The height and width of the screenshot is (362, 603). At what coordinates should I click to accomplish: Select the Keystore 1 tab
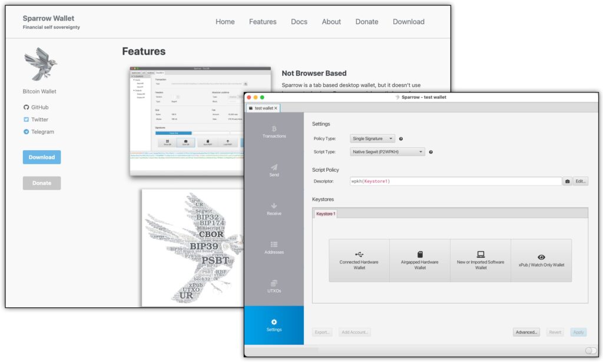tap(325, 214)
